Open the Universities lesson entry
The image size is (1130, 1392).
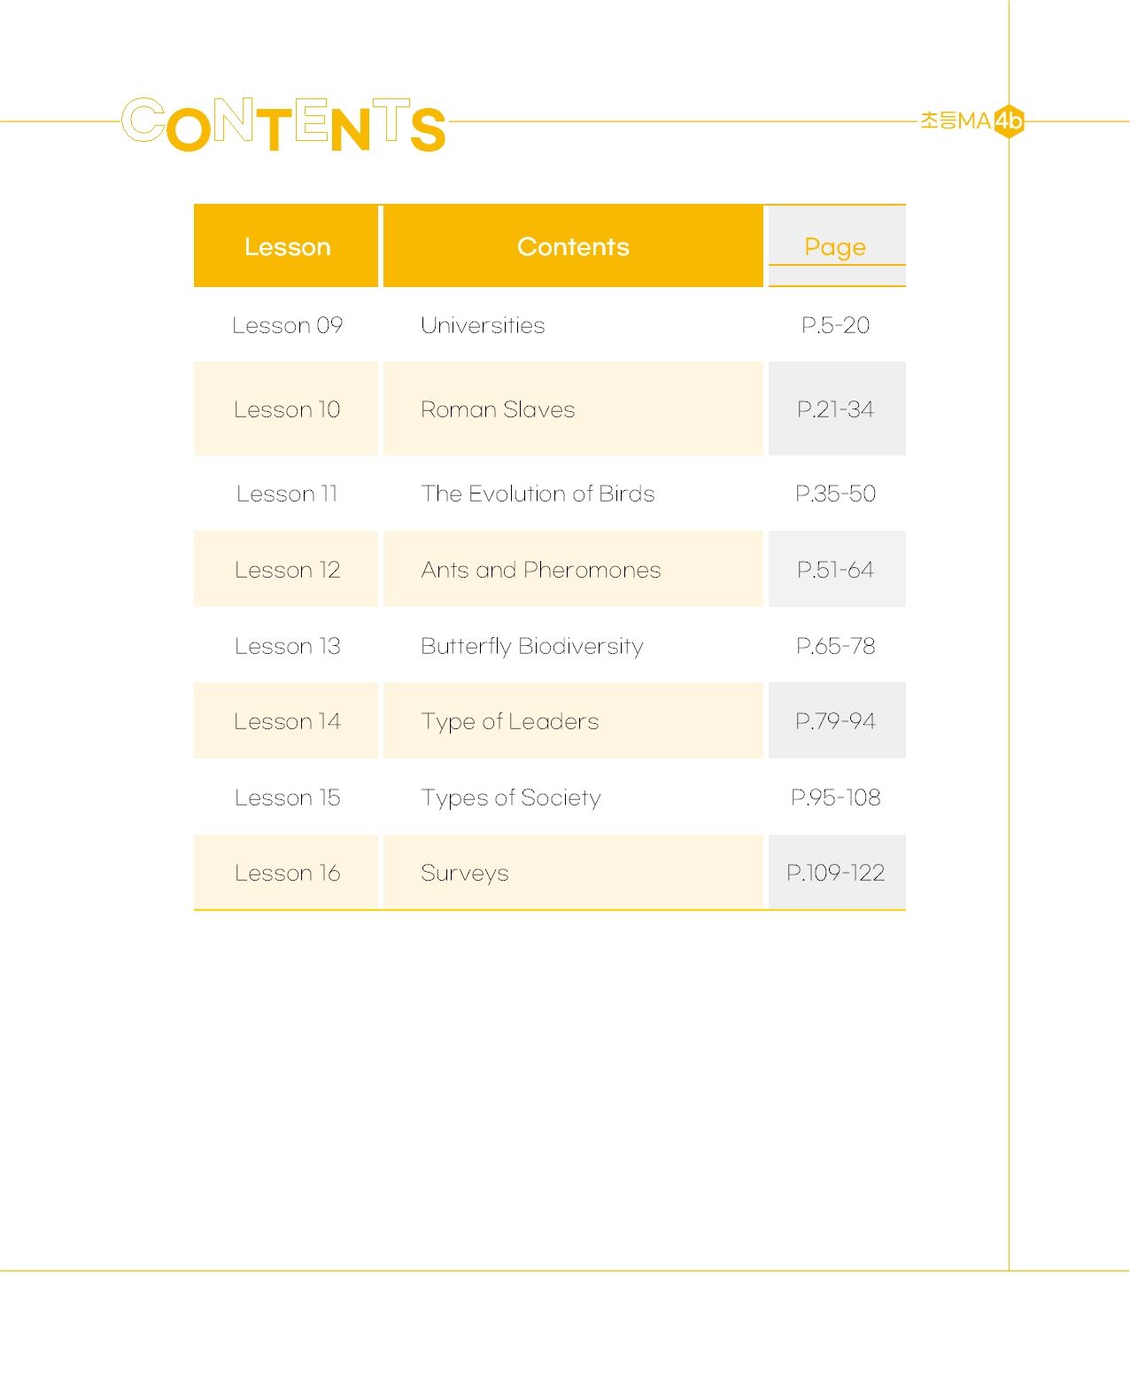[483, 325]
